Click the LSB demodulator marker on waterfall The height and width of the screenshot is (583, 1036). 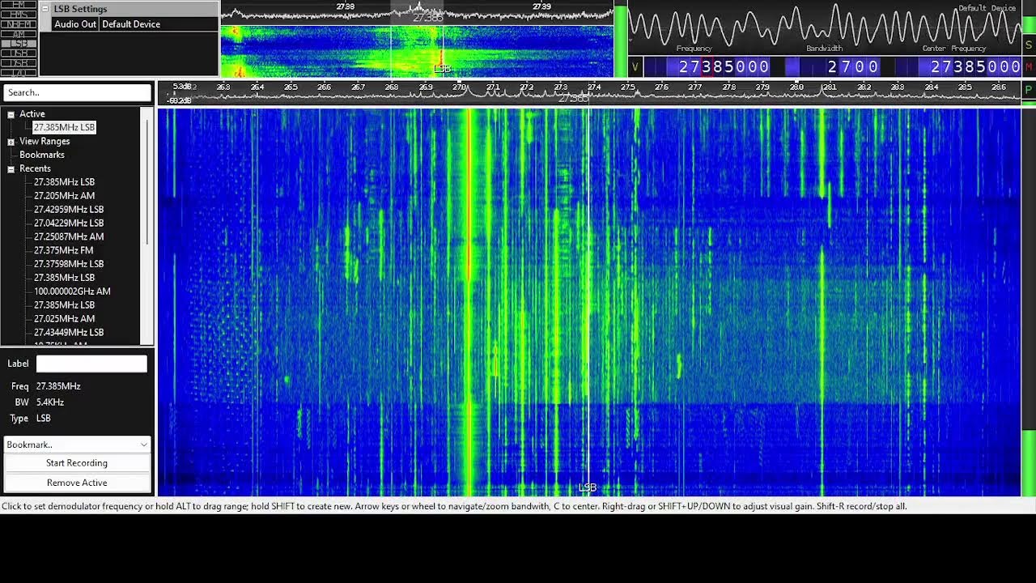tap(588, 487)
